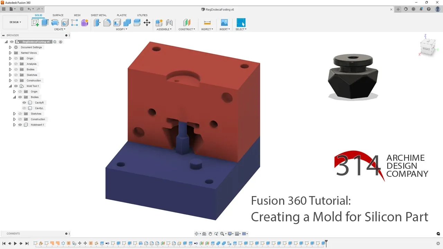The height and width of the screenshot is (249, 443).
Task: Select the Extrude tool
Action: 45,23
